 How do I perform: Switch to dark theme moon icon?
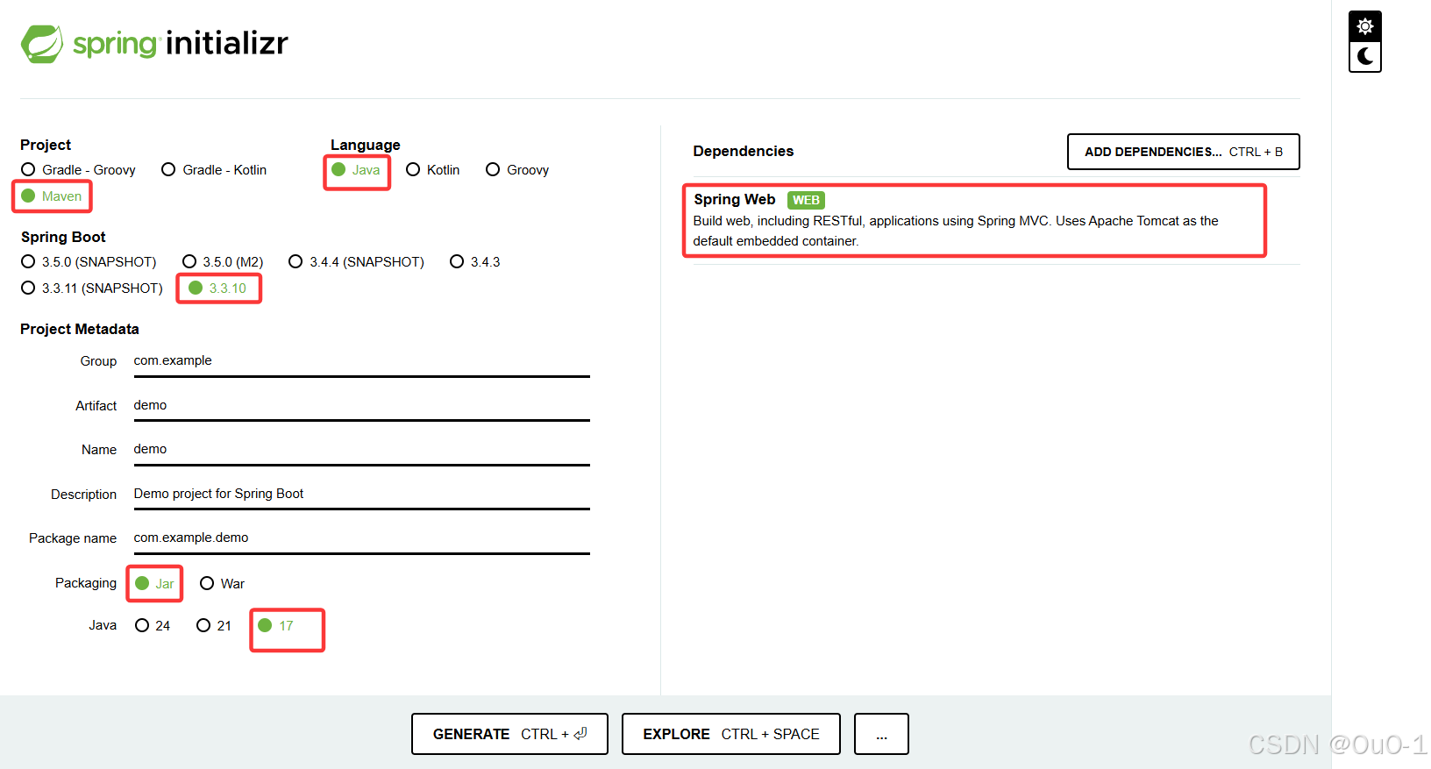click(1364, 57)
